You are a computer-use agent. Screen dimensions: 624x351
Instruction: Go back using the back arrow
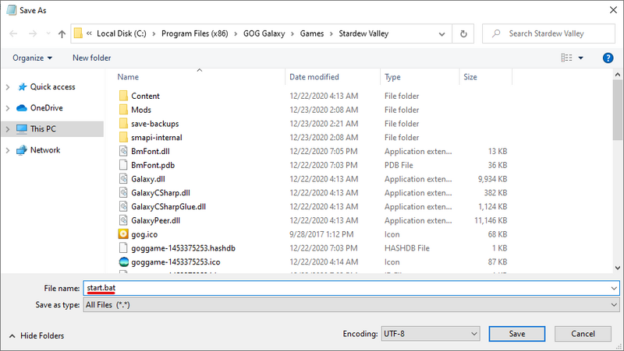coord(13,33)
